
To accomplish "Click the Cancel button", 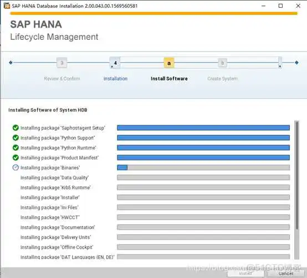I will tap(285, 274).
